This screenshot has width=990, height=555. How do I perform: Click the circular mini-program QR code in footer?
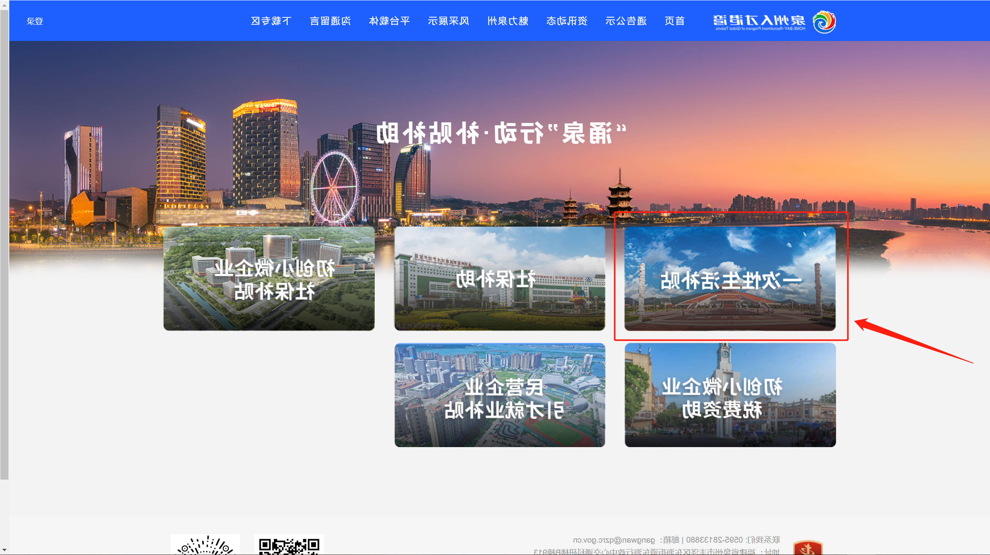(205, 545)
